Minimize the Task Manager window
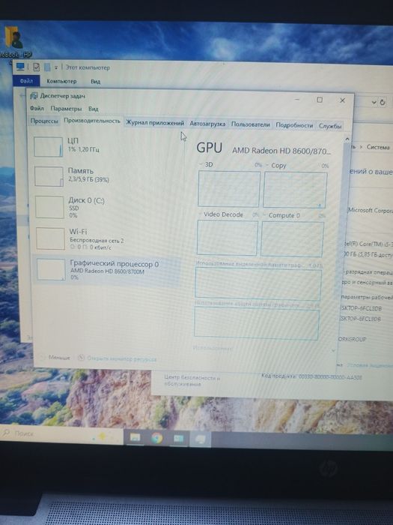The height and width of the screenshot is (525, 393). point(297,99)
